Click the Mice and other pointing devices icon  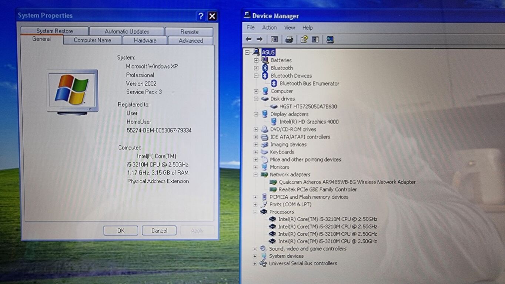pos(264,160)
